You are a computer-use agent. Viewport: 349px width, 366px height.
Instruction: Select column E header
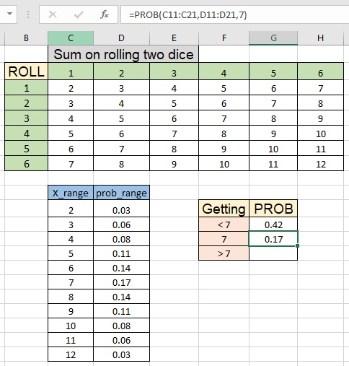174,38
